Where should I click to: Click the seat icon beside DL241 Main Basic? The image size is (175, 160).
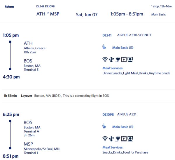(104, 47)
